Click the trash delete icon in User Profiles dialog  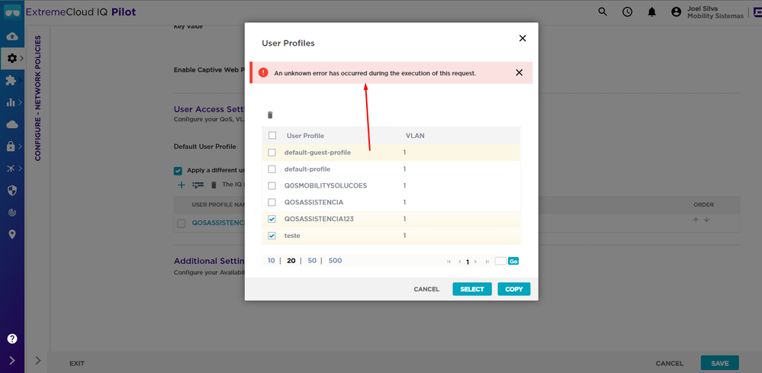point(269,115)
